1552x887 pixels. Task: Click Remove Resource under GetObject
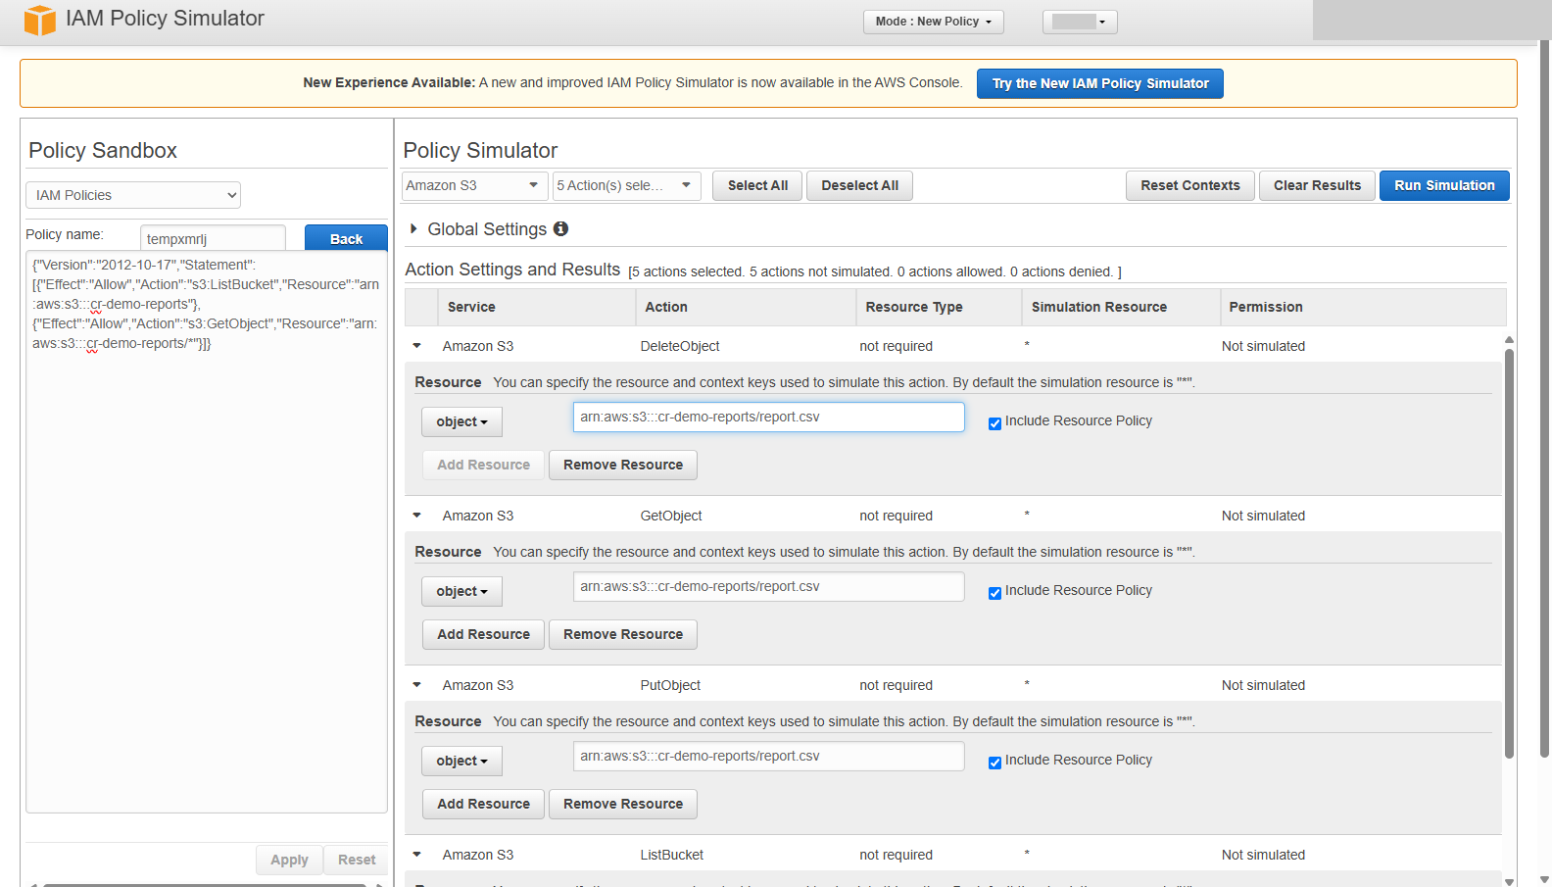click(x=623, y=634)
